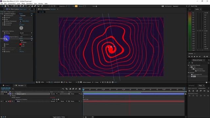Open the Active Camera dropdown

[88, 82]
